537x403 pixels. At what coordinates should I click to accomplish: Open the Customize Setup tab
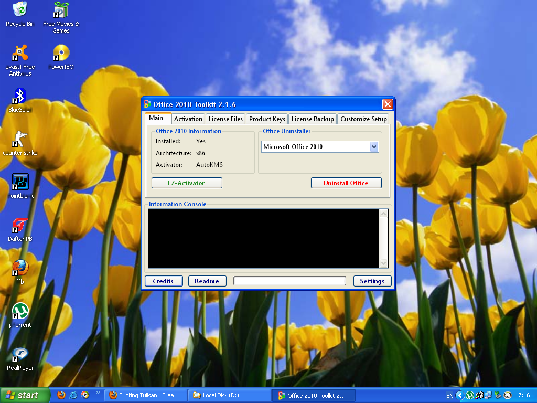[x=363, y=119]
